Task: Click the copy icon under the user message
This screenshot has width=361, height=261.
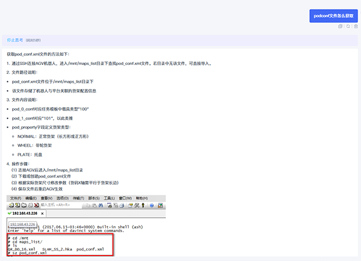Action: click(341, 26)
